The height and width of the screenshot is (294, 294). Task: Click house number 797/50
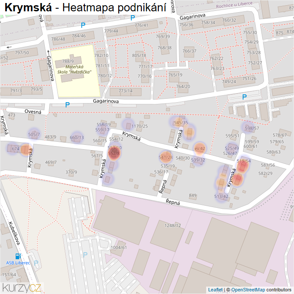[x=22, y=53]
